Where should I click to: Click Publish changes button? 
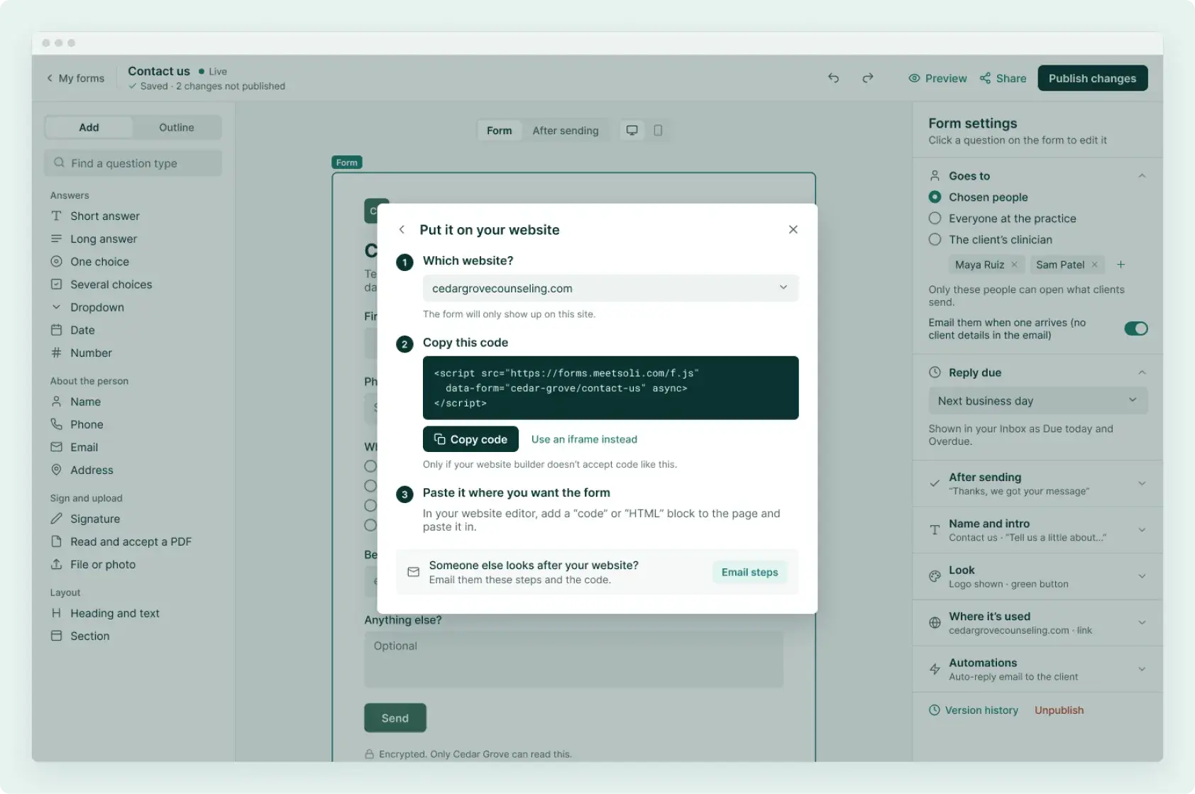pyautogui.click(x=1092, y=78)
